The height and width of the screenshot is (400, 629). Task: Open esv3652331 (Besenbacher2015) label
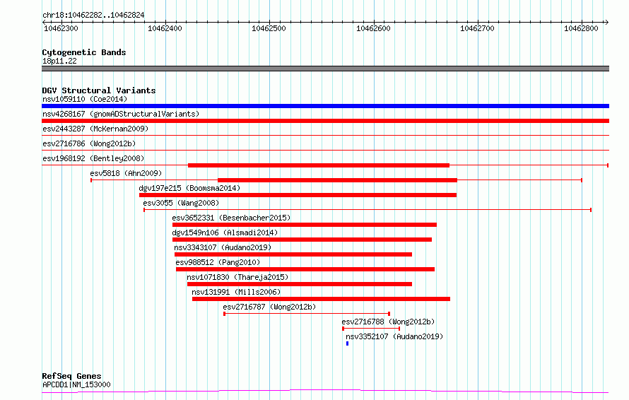pos(231,218)
